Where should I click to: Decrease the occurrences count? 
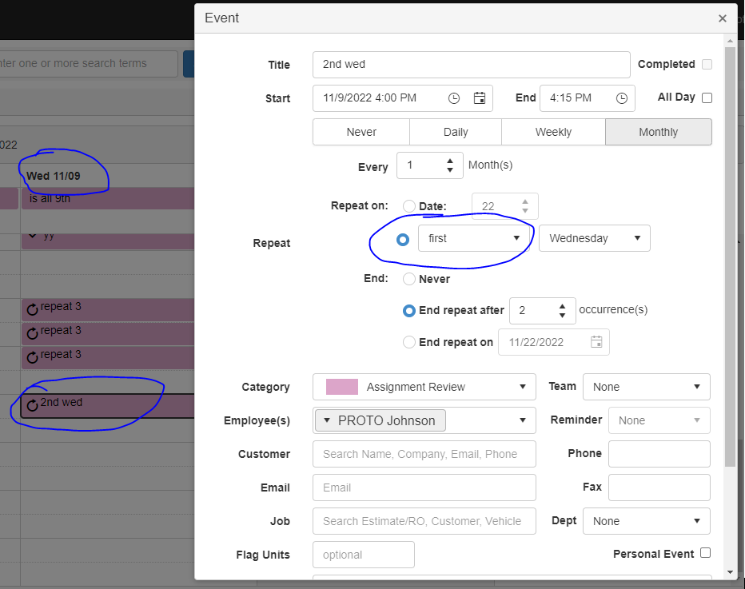[x=562, y=315]
